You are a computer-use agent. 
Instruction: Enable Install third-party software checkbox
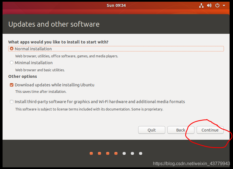tap(12, 102)
